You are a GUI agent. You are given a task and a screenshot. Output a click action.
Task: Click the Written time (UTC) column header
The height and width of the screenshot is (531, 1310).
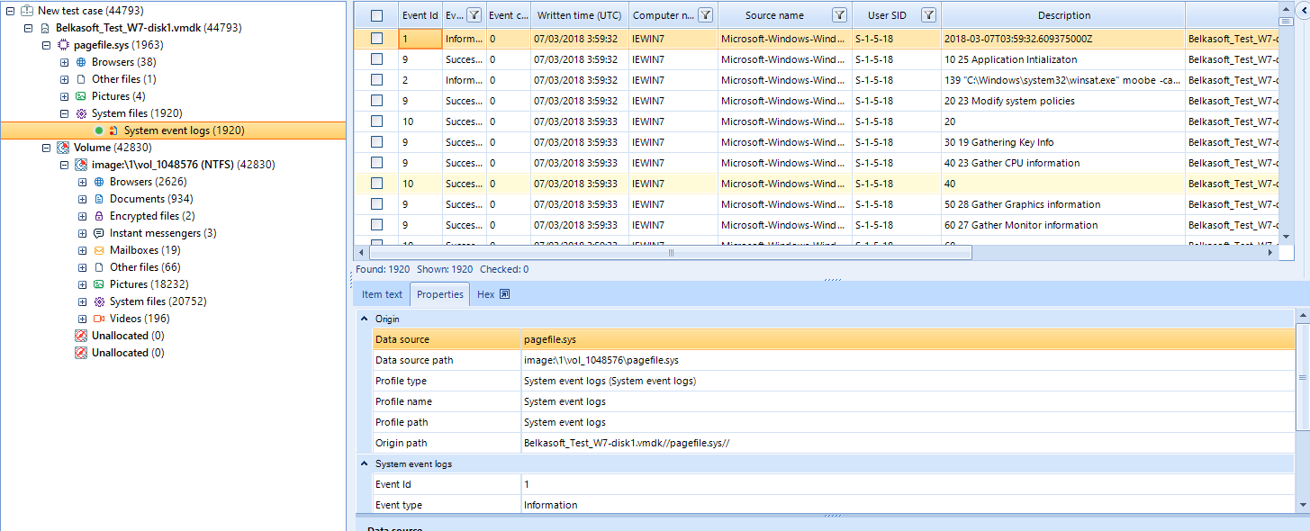(x=577, y=15)
